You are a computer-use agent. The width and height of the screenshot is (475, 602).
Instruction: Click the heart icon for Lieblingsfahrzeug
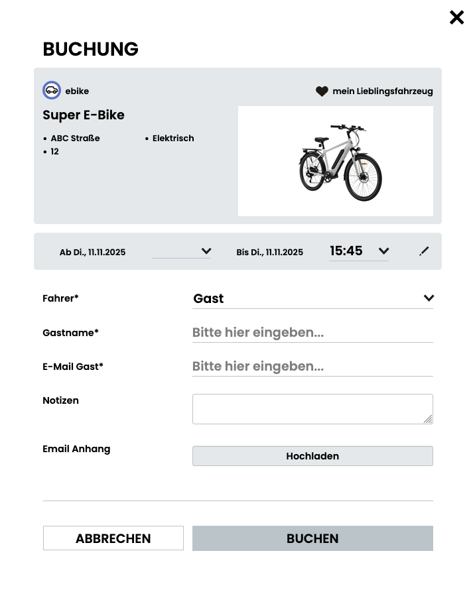pyautogui.click(x=321, y=91)
